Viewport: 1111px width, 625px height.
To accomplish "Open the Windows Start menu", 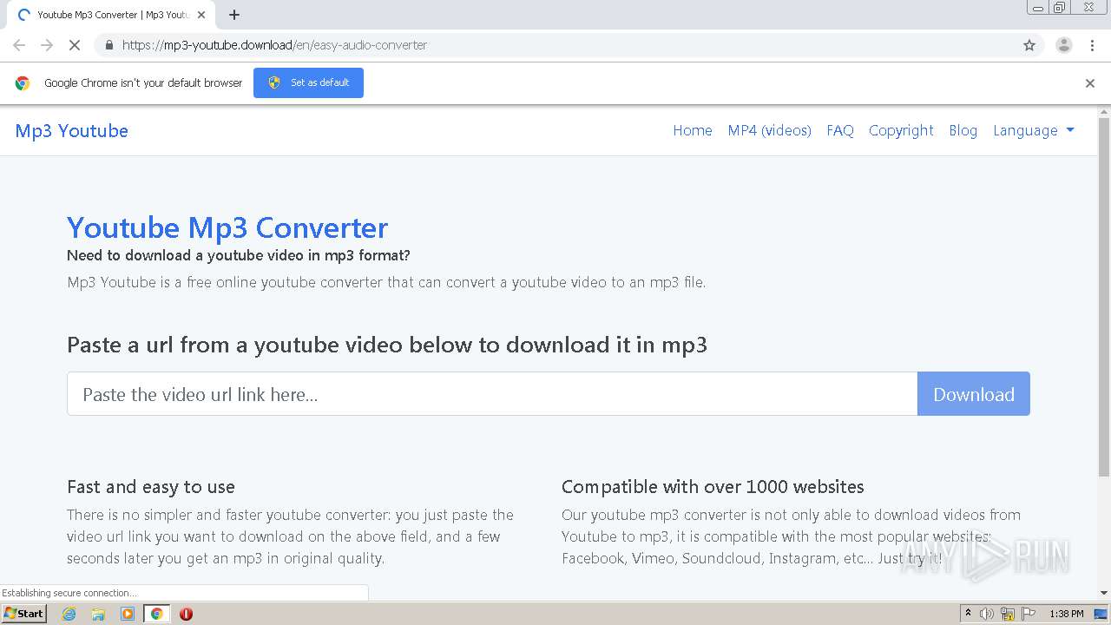I will coord(24,614).
